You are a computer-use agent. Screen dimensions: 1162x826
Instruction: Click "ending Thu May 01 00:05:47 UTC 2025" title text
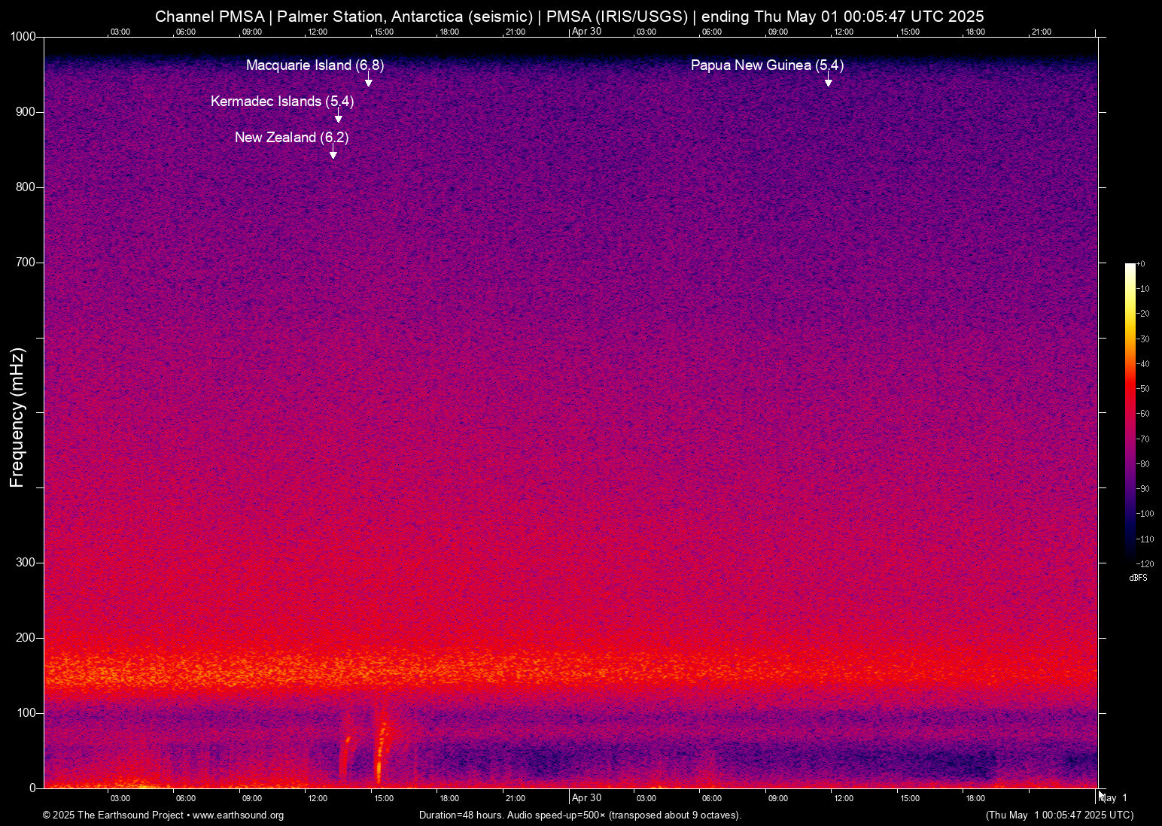pyautogui.click(x=842, y=17)
